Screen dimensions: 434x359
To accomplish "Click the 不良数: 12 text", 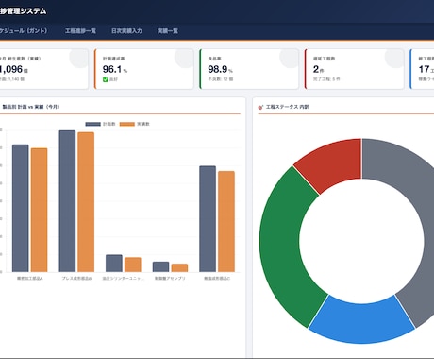I will (221, 79).
